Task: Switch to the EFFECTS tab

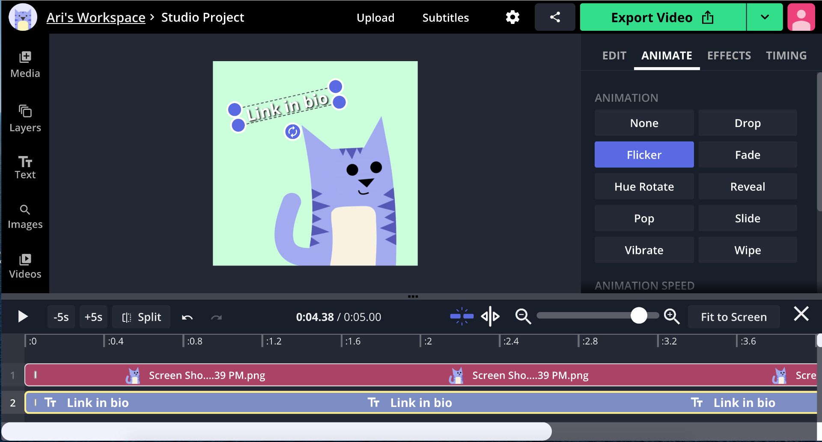Action: click(729, 56)
